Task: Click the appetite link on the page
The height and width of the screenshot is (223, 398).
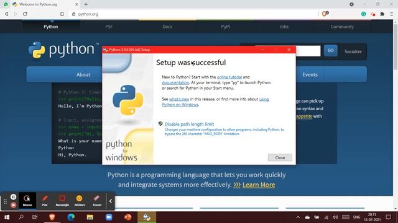Action: pos(304,116)
